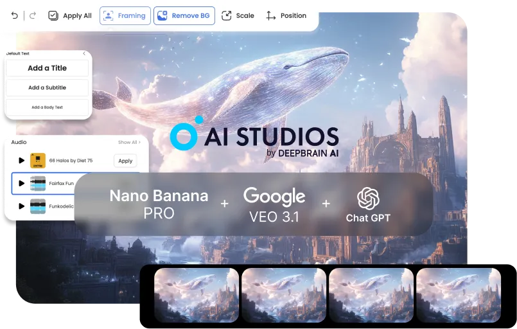517x329 pixels.
Task: Click the Fairfax Fun waveform thumbnail
Action: click(38, 184)
